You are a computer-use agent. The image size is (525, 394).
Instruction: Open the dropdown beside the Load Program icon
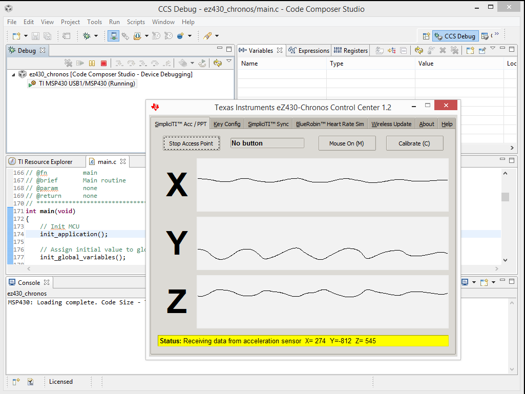146,36
